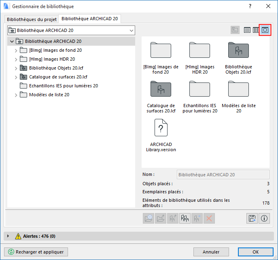
Task: Expand [BImg] Images de fond 20 tree node
Action: pos(16,51)
